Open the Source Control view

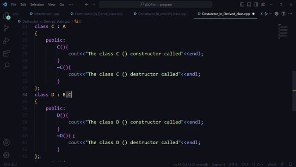point(6,28)
